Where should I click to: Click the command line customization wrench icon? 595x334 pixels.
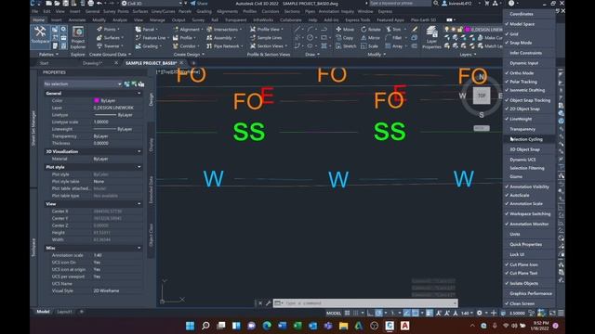click(269, 303)
